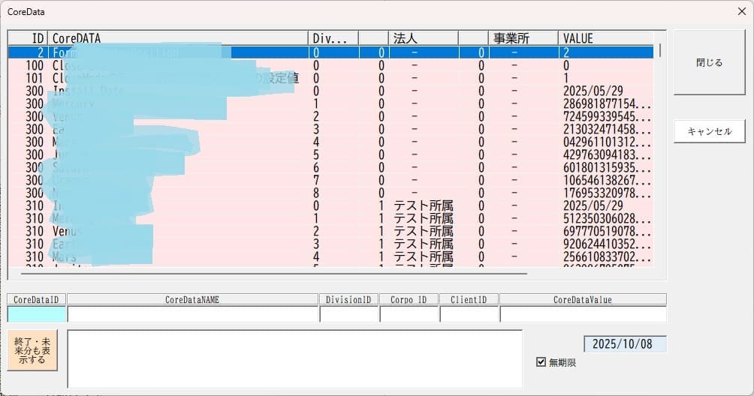Select row with ID 101

[330, 78]
